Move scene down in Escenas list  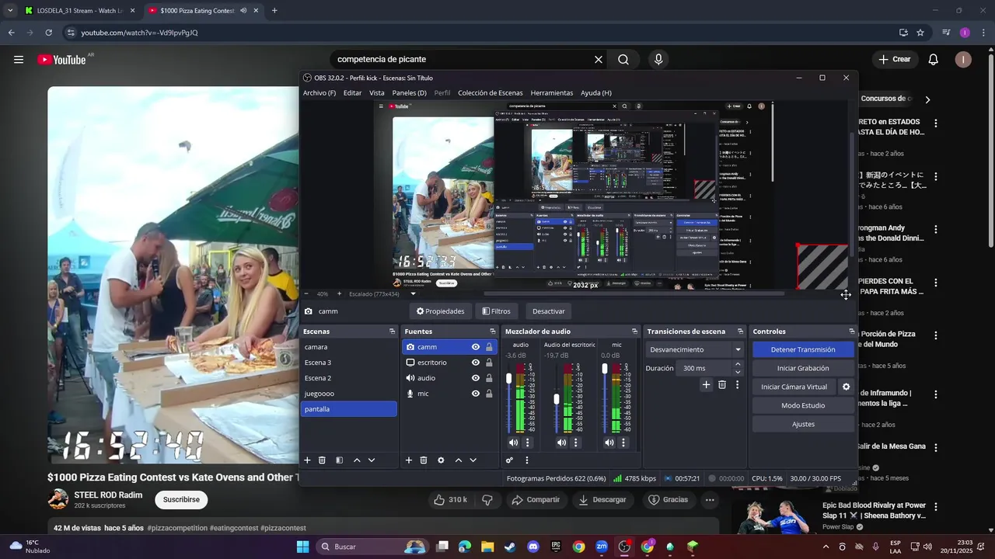coord(372,460)
